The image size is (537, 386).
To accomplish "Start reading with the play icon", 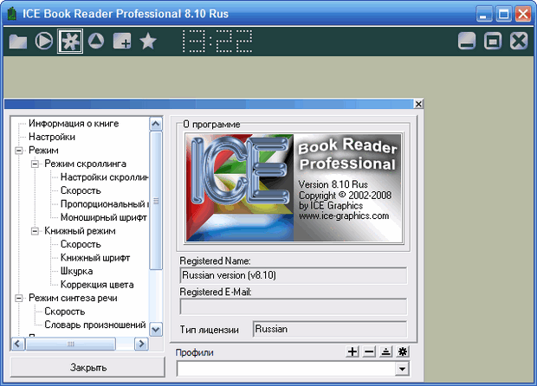I will click(44, 41).
